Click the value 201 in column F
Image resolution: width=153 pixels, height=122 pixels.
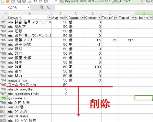(131, 40)
